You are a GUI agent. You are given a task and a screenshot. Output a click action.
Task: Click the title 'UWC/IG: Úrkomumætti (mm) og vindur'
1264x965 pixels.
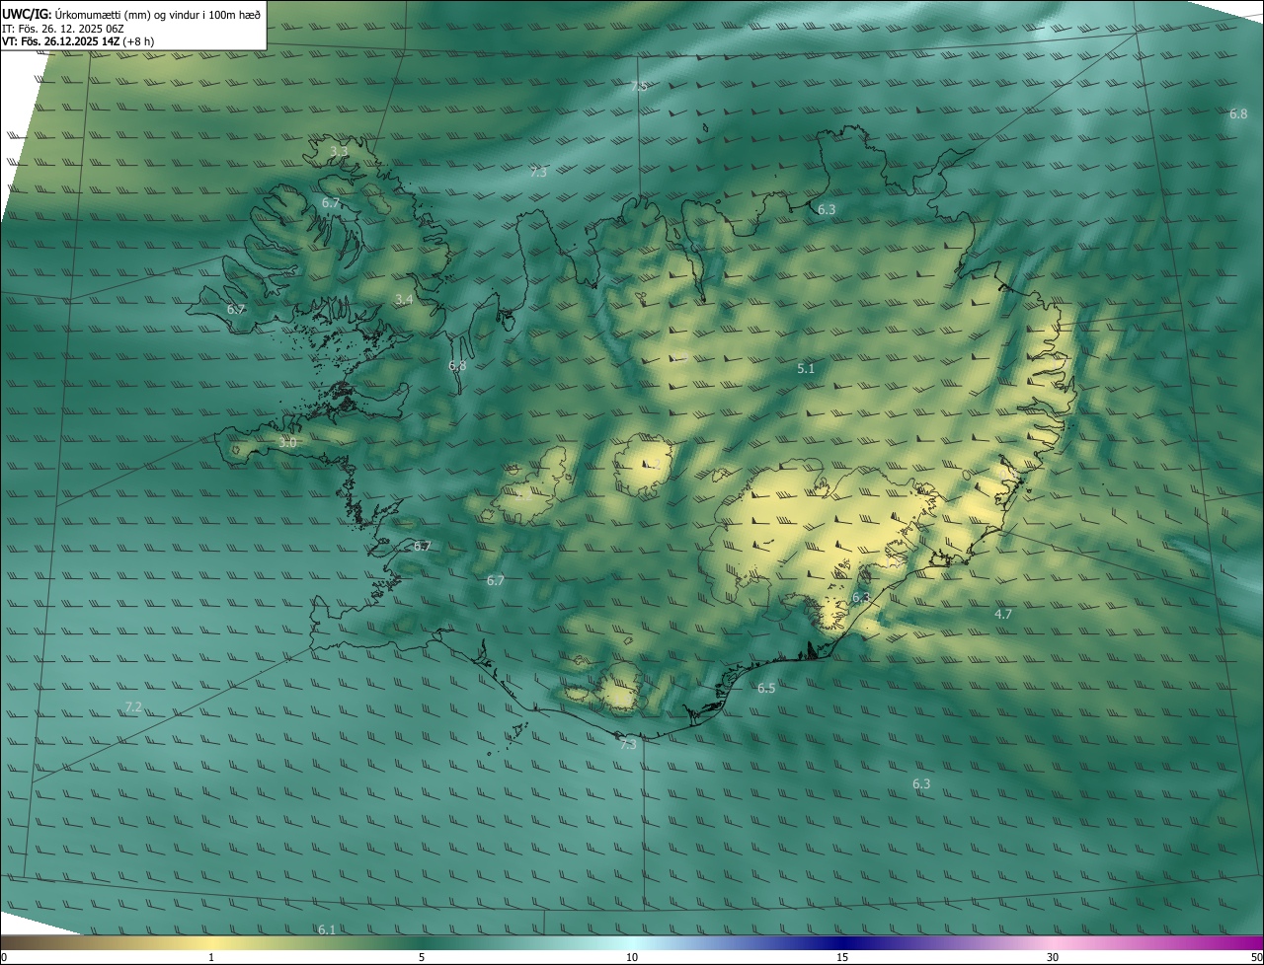(131, 14)
